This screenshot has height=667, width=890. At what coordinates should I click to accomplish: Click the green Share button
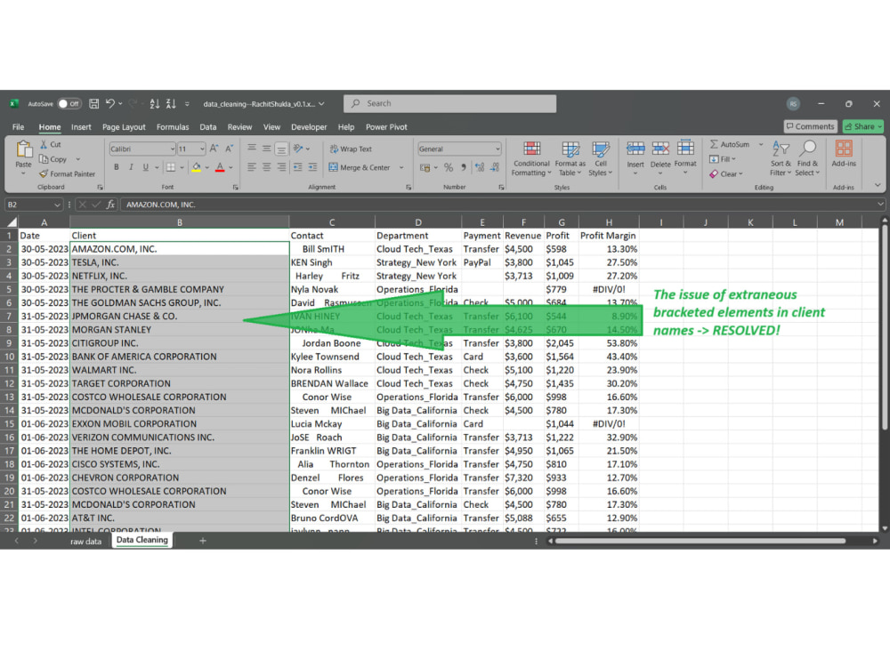point(862,126)
